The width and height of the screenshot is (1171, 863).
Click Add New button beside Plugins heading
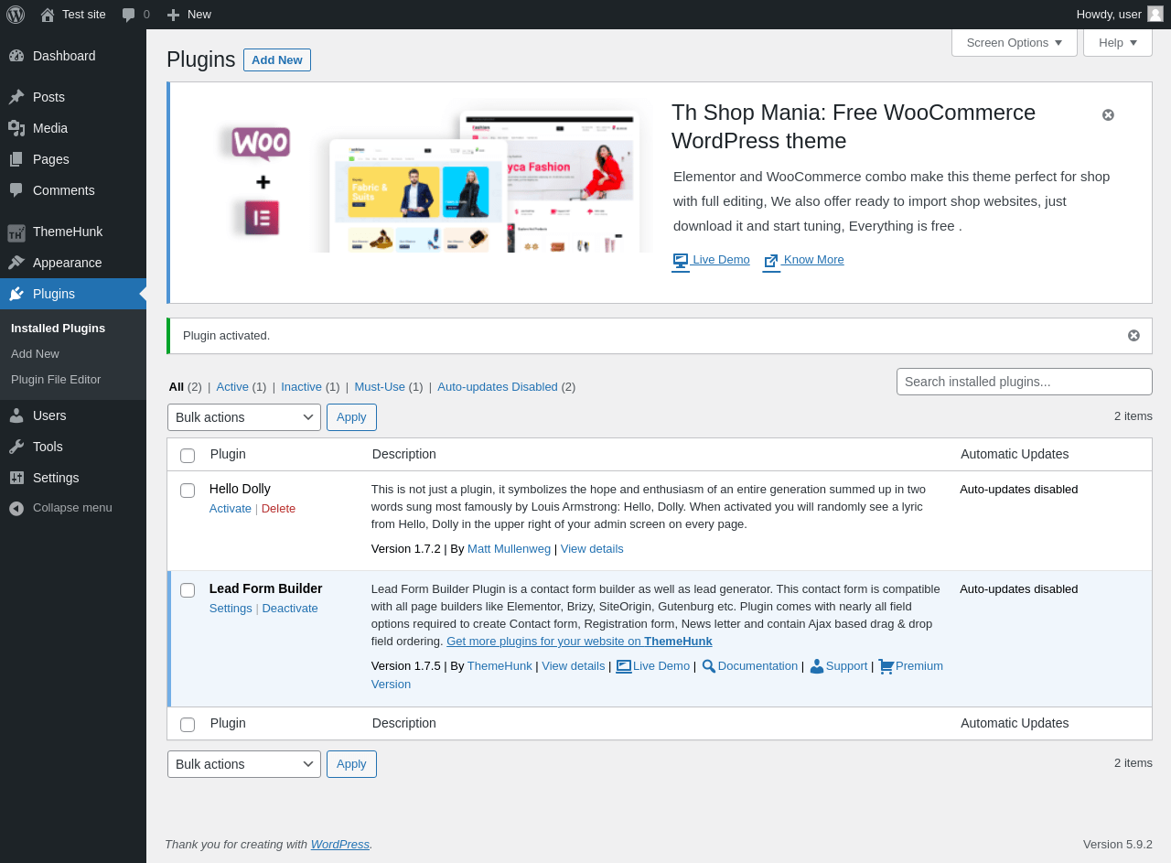pyautogui.click(x=277, y=59)
